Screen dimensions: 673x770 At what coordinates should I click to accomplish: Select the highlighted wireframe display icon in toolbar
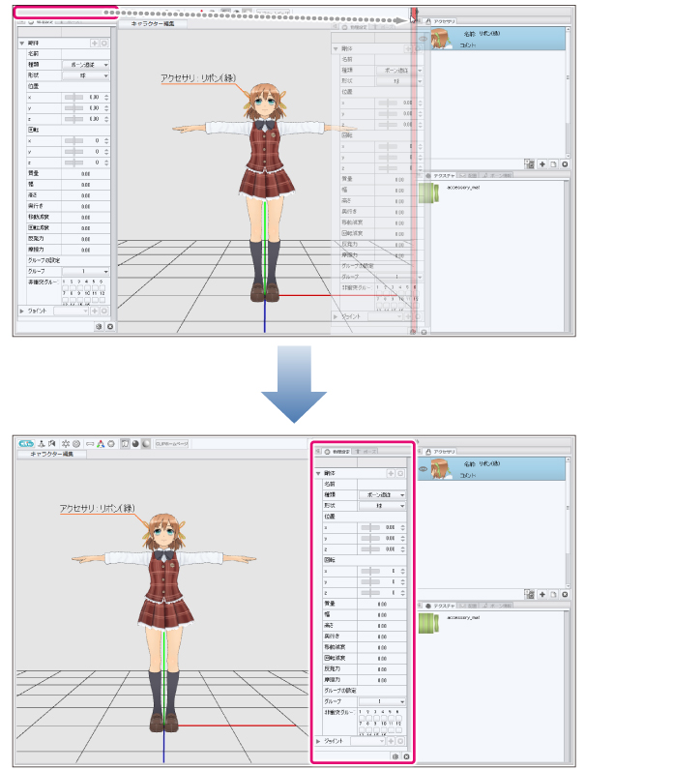click(126, 443)
